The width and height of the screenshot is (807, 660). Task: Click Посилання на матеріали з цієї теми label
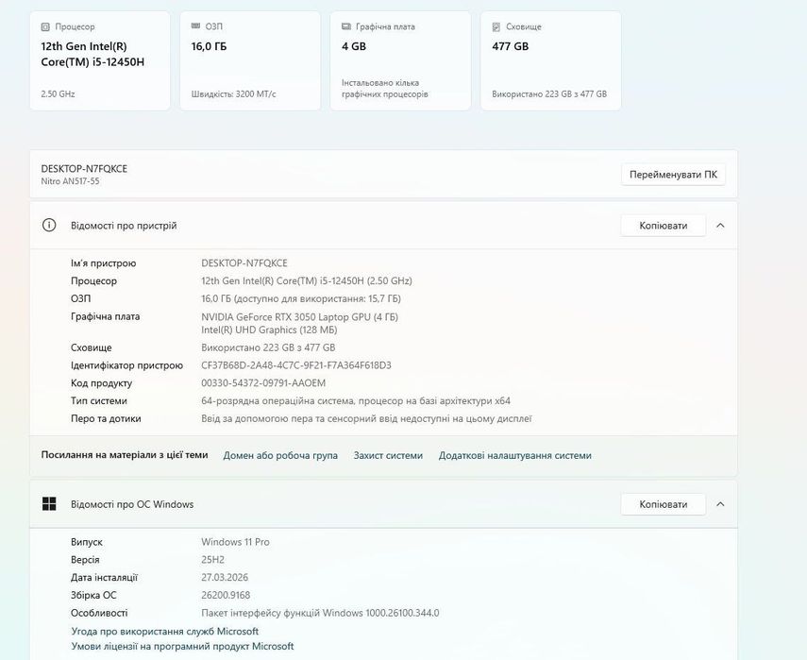click(125, 455)
